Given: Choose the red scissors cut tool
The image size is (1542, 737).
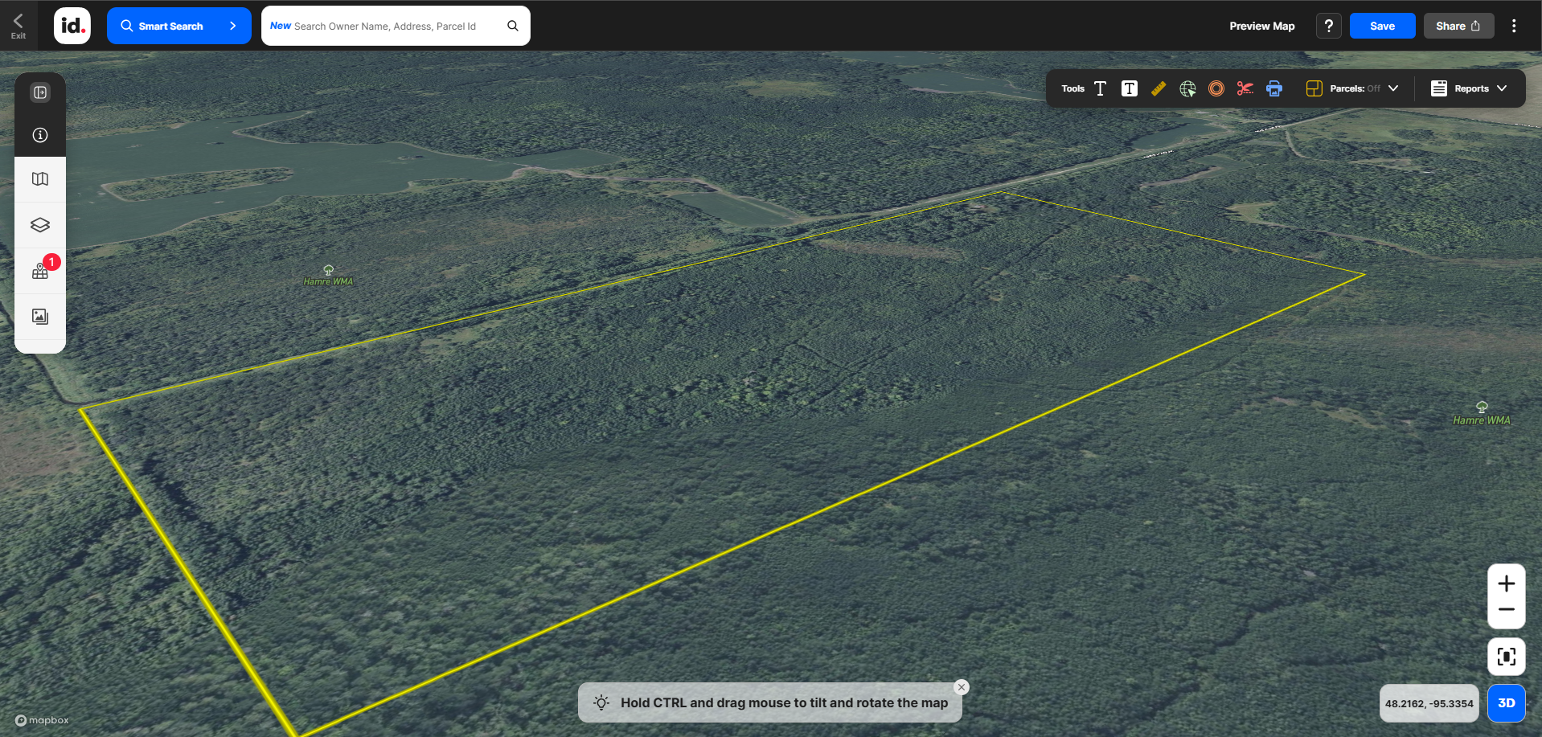Looking at the screenshot, I should [1245, 88].
